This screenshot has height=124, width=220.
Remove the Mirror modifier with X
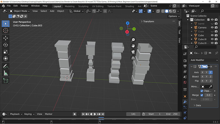point(211,66)
